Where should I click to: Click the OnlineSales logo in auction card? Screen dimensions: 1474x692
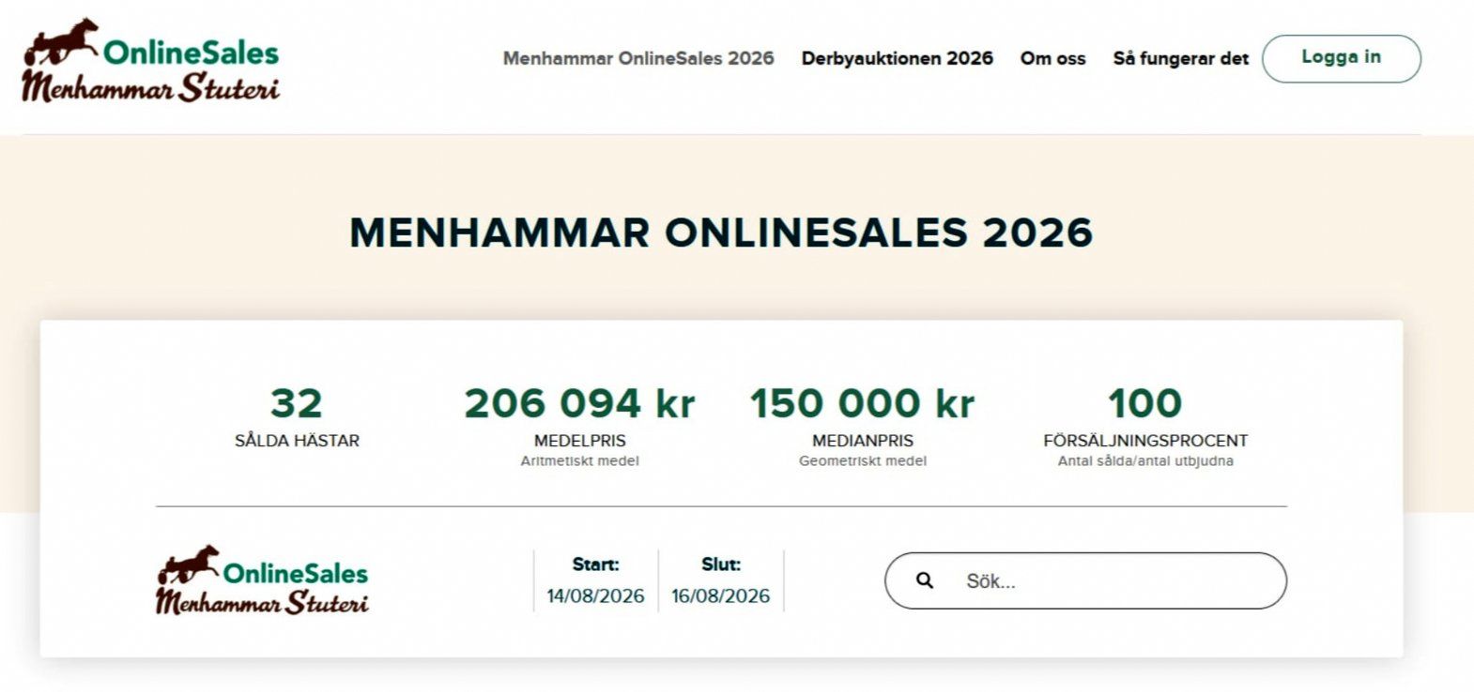pos(262,580)
